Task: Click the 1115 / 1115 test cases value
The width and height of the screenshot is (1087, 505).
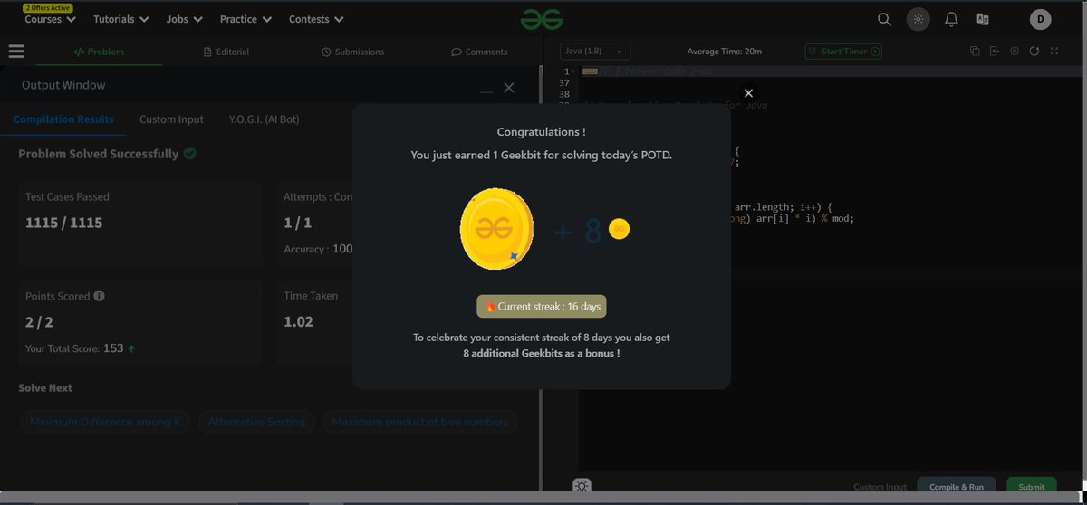Action: click(x=63, y=223)
